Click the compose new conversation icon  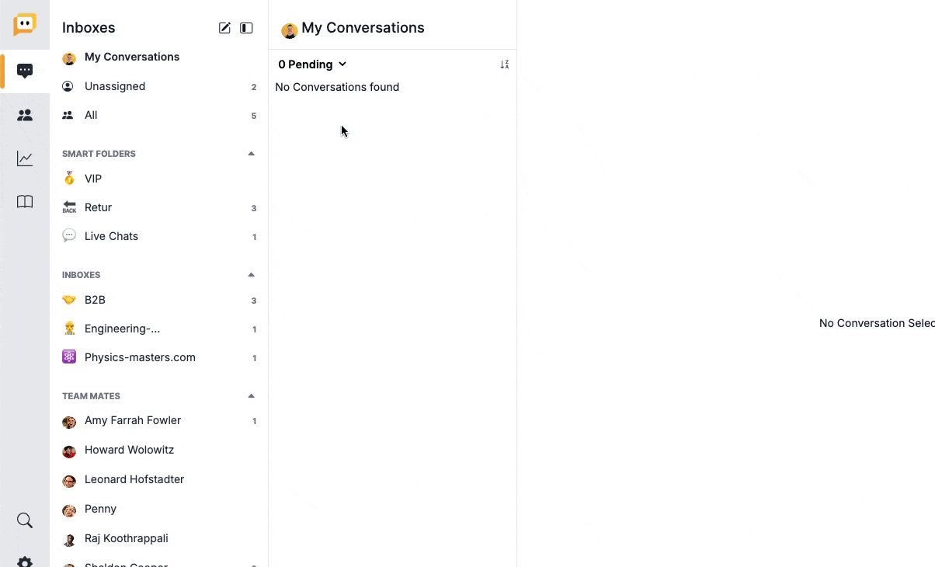point(224,28)
